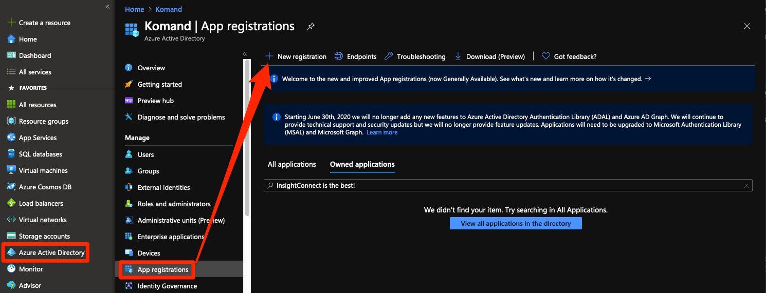Collapse the Azure AD resource menu
Image resolution: width=766 pixels, height=293 pixels.
click(245, 54)
